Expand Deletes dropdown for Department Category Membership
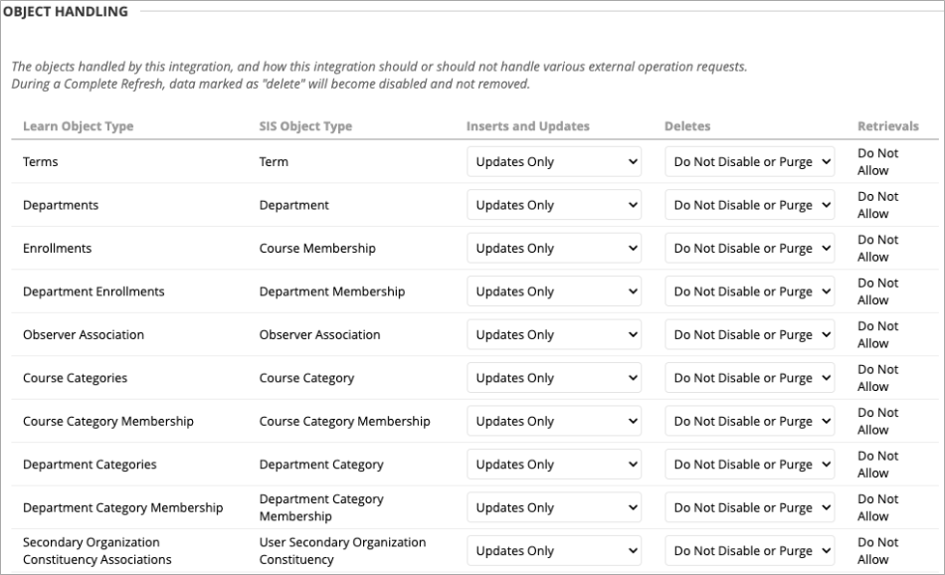This screenshot has width=945, height=575. click(750, 508)
